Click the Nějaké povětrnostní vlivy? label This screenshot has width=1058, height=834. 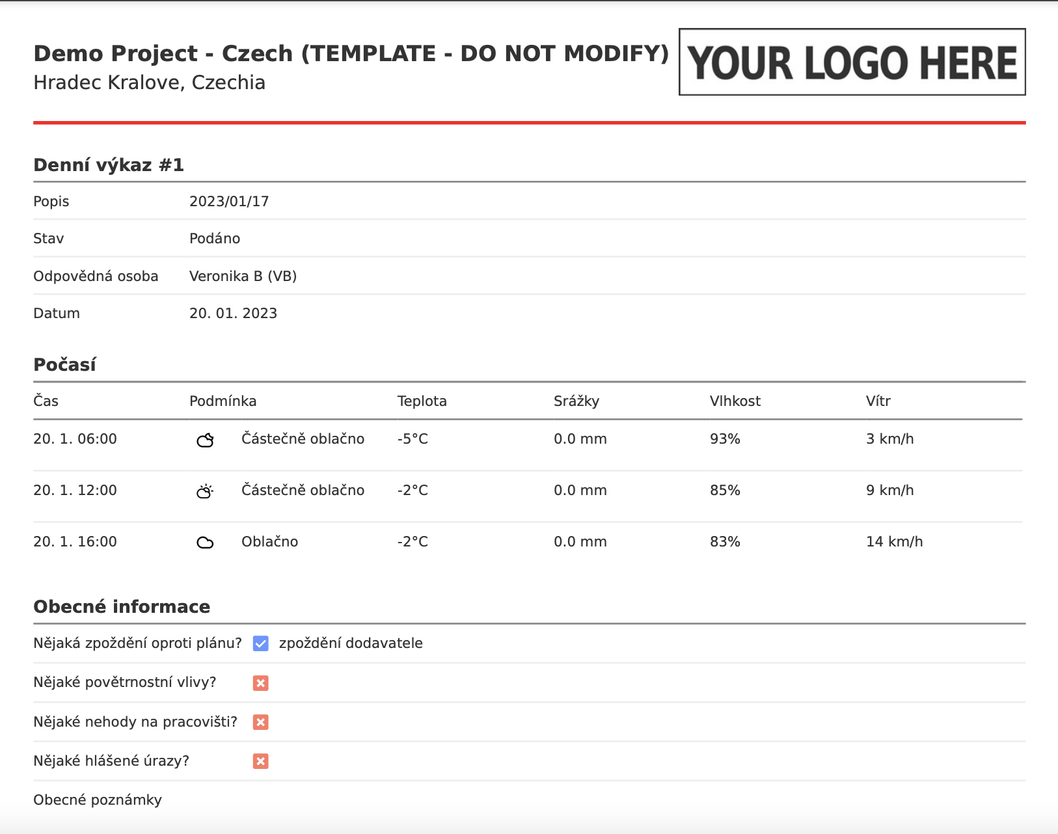125,682
